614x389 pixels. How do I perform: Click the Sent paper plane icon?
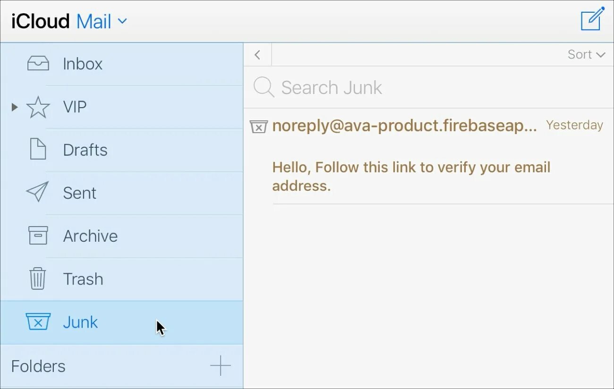[x=37, y=192]
